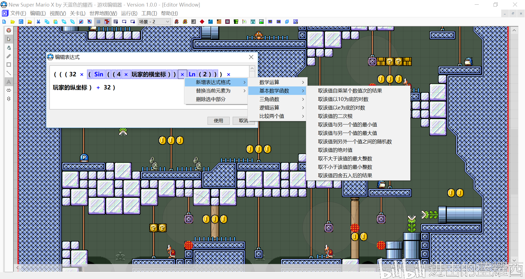Click the list-with-arrow toolbar icon
This screenshot has height=279, width=525.
click(x=116, y=22)
